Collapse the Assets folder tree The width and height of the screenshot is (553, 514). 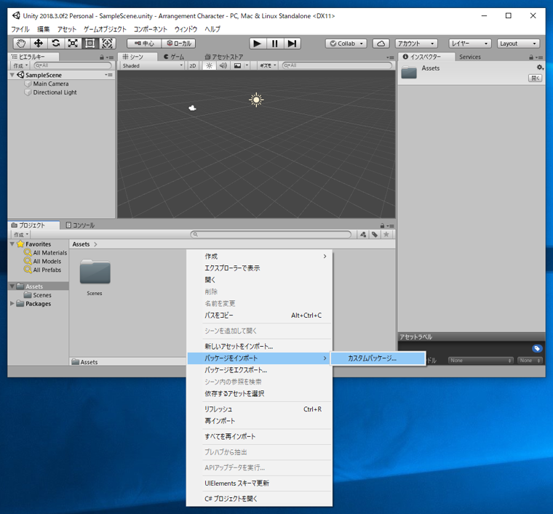12,286
